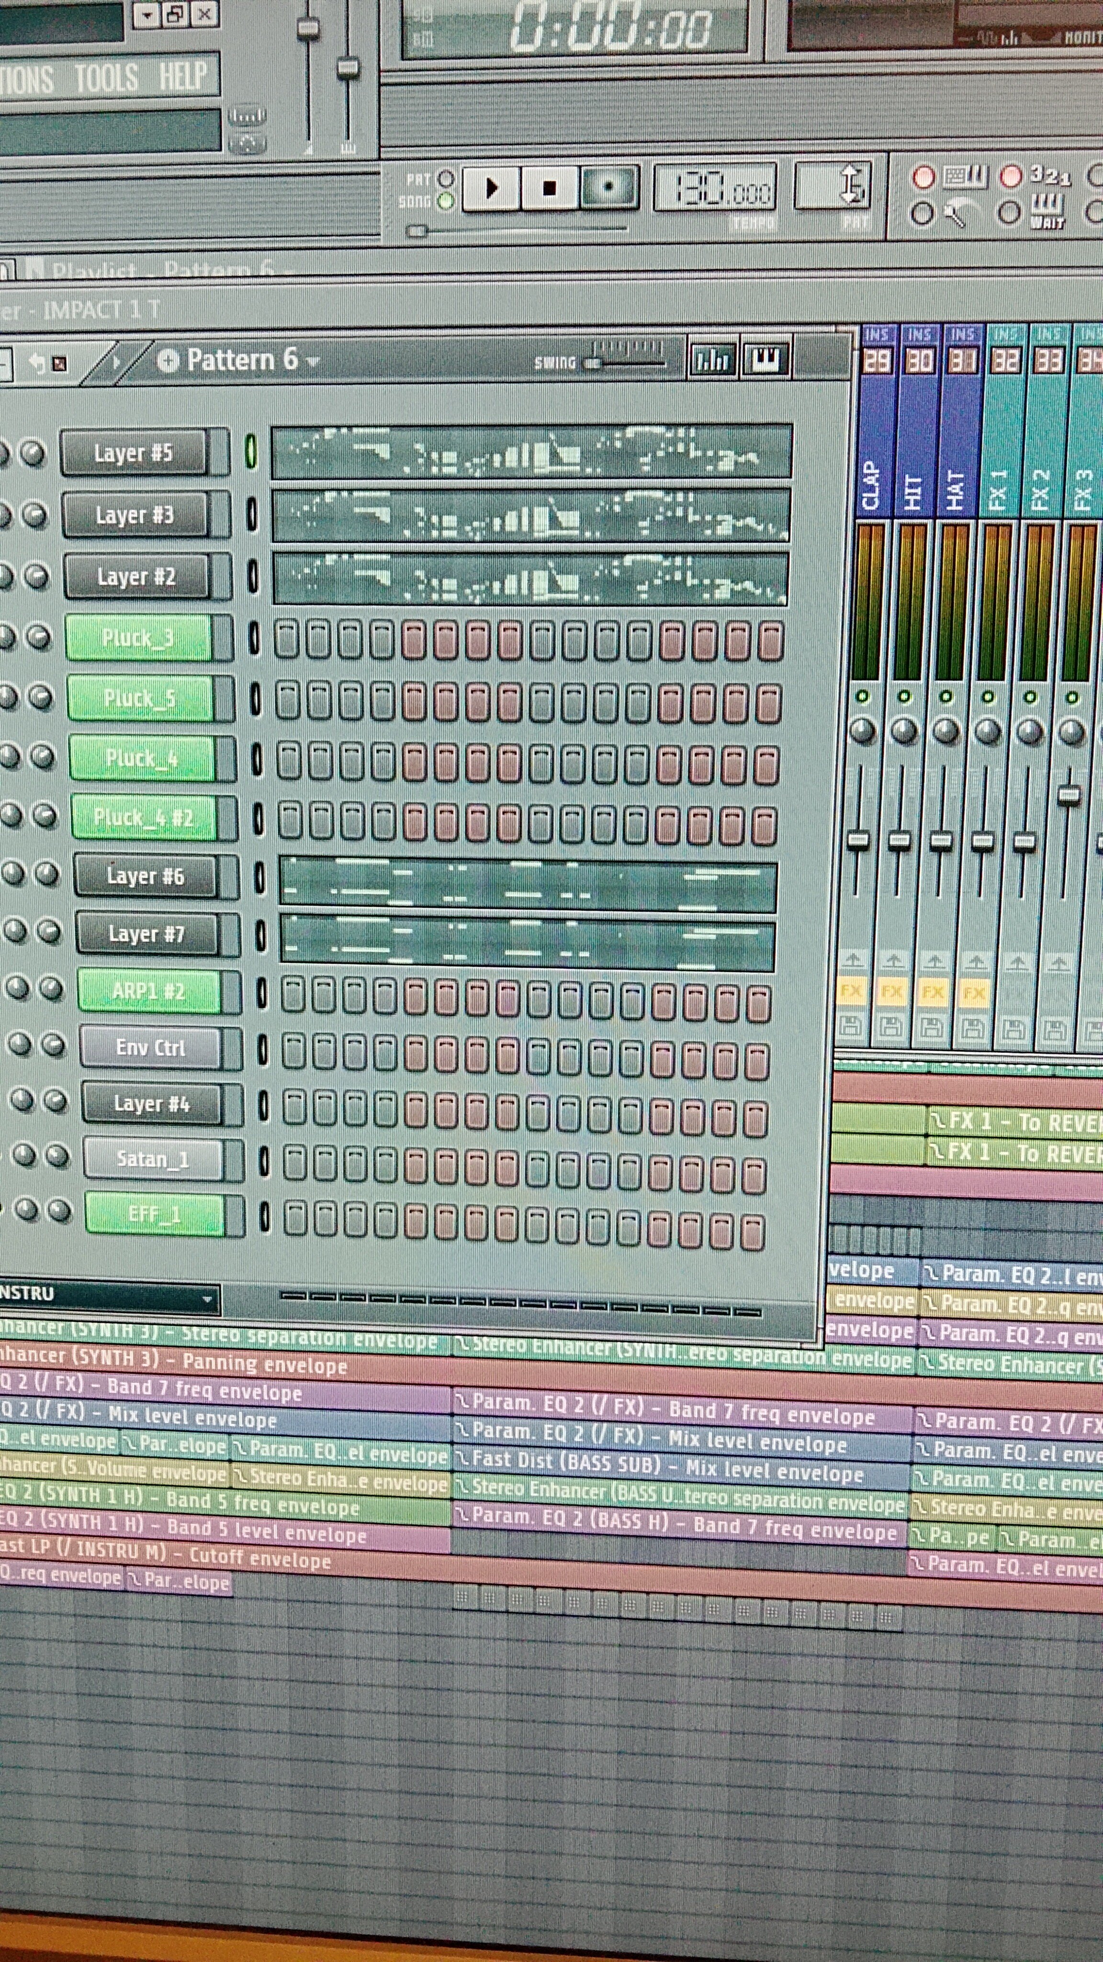This screenshot has height=1962, width=1103.
Task: Open the INSTRU channel filter dropdown
Action: click(x=110, y=1298)
